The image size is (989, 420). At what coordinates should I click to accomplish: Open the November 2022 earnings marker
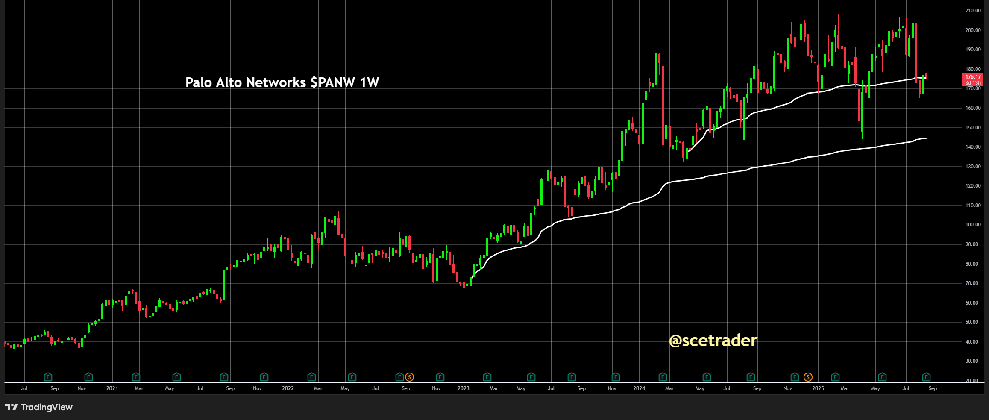pyautogui.click(x=440, y=377)
